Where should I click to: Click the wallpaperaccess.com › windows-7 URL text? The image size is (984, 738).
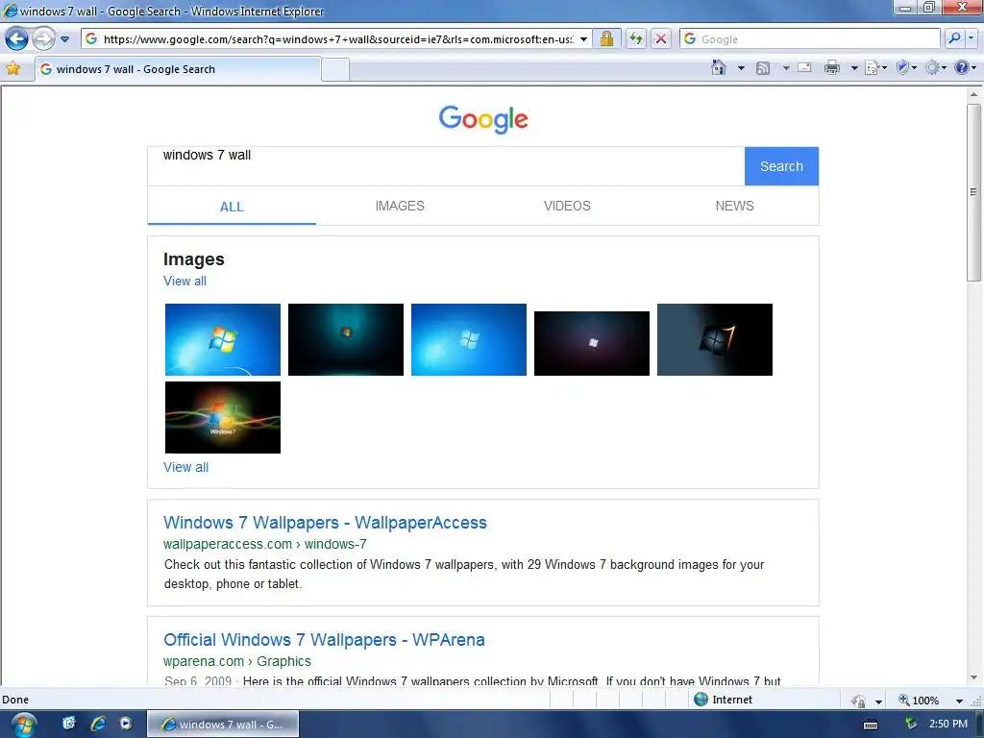coord(265,544)
